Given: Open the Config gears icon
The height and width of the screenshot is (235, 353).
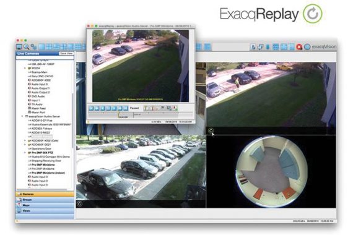Looking at the screenshot, I should pyautogui.click(x=34, y=47).
